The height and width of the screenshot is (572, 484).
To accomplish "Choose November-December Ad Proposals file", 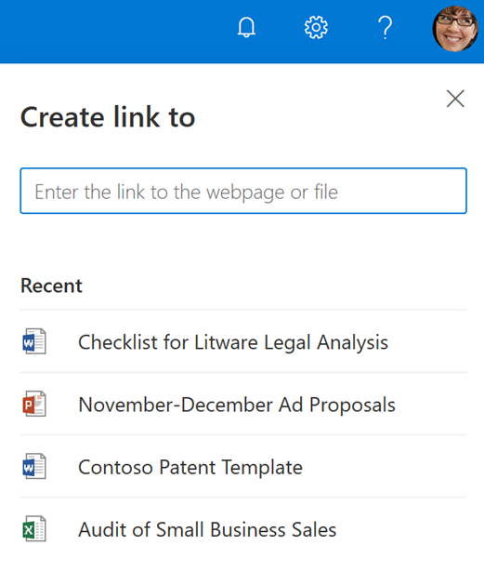I will [x=243, y=405].
